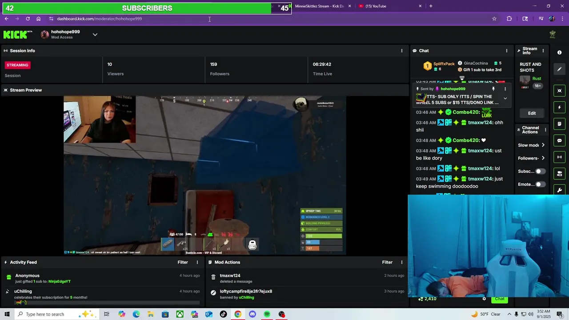Reload the page in browser
The height and width of the screenshot is (320, 569).
28,19
